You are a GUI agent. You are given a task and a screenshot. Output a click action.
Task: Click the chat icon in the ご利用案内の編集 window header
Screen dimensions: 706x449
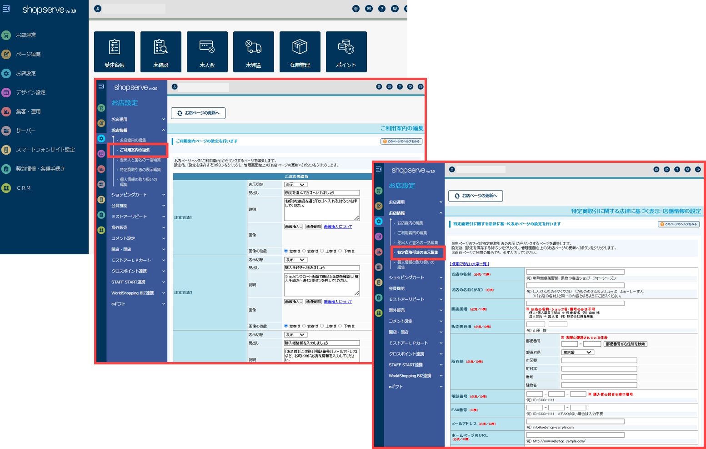pos(410,86)
